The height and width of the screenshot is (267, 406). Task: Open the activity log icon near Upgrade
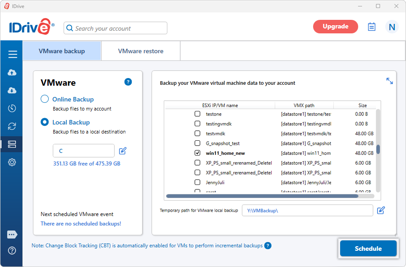[372, 27]
